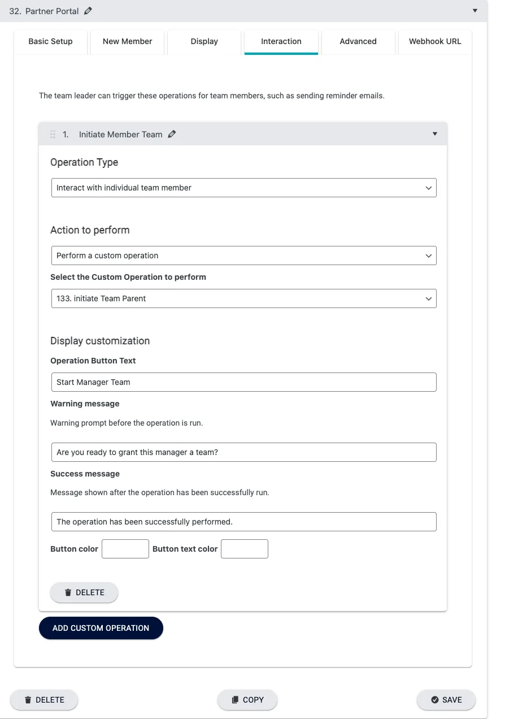
Task: Click drag handle of Initiate Member Team operation
Action: click(x=53, y=135)
